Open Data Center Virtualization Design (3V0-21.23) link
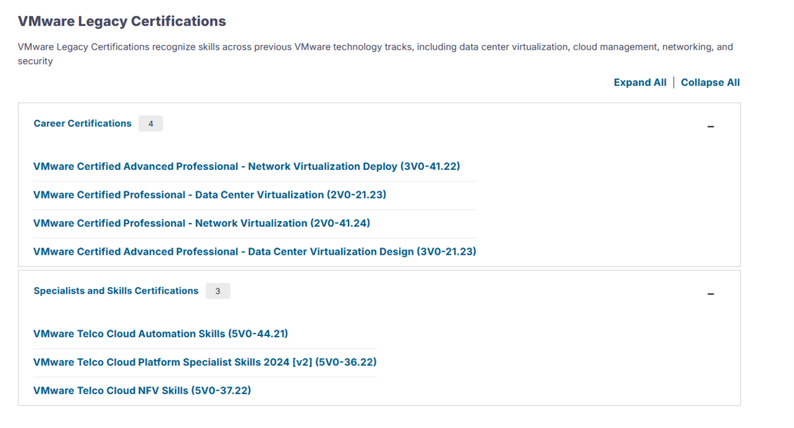Screen dimensions: 794x428 point(255,252)
